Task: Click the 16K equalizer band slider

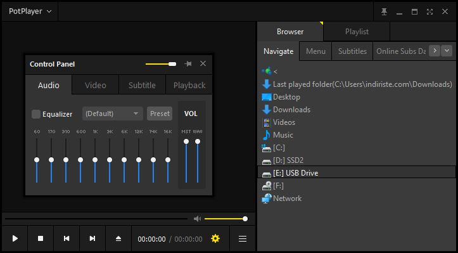Action: [x=168, y=160]
